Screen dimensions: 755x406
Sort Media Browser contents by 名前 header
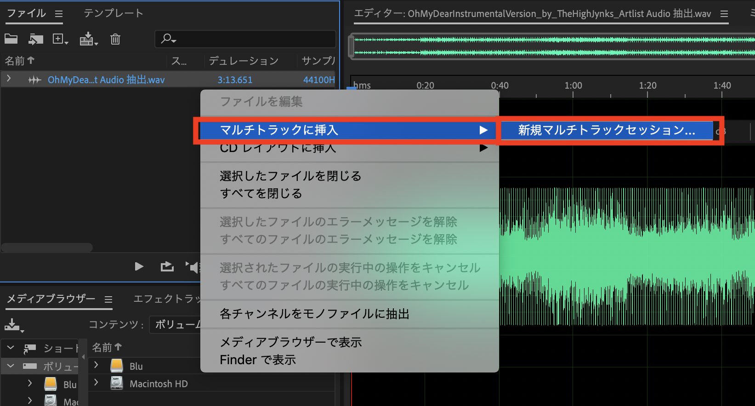coord(107,347)
